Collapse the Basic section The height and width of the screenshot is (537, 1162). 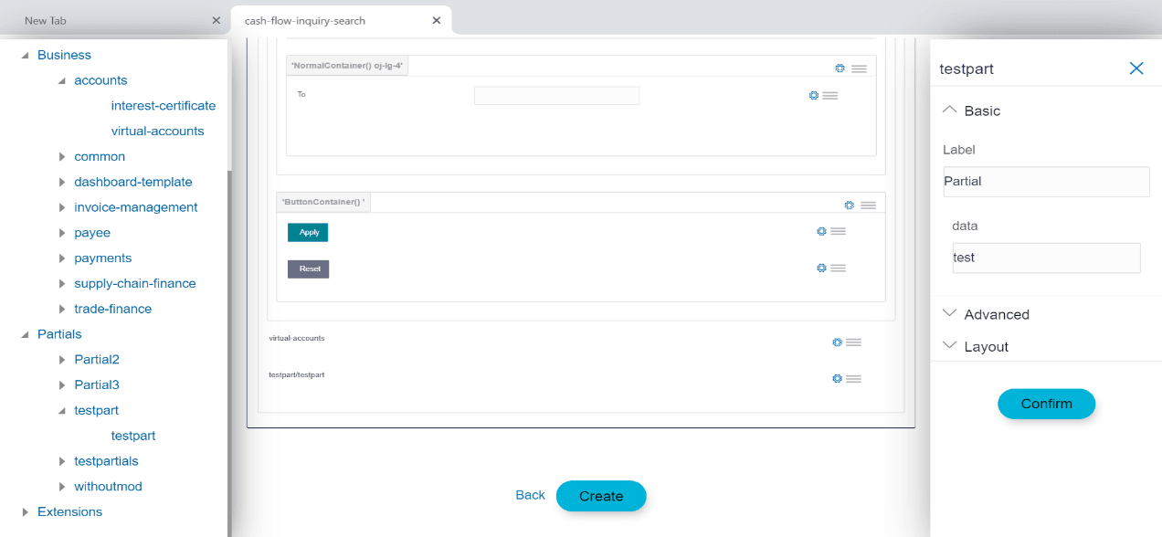pyautogui.click(x=949, y=110)
